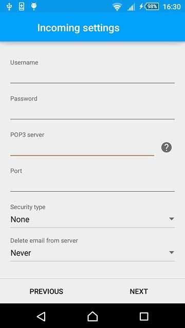Focus the POP3 server input field

coord(82,148)
